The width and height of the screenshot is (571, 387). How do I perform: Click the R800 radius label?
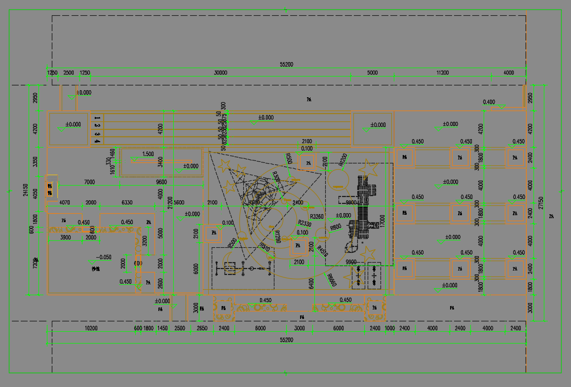(336, 228)
